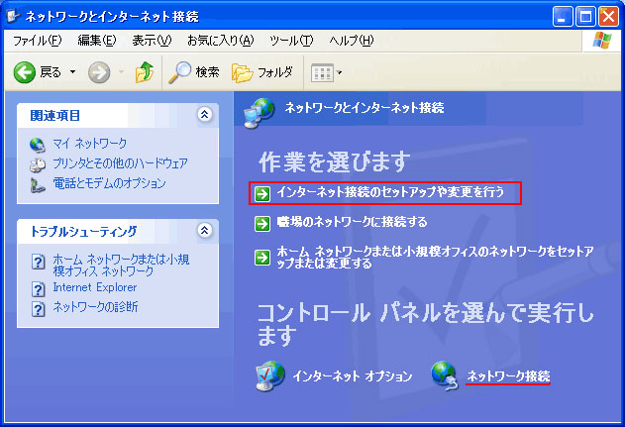Click the Printers and Other Hardware icon
Screen dimensions: 625x427
pyautogui.click(x=38, y=164)
